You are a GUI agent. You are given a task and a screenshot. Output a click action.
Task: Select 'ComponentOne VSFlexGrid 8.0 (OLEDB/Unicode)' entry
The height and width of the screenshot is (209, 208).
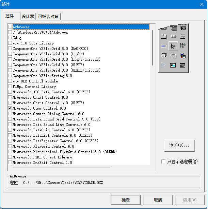click(x=57, y=70)
